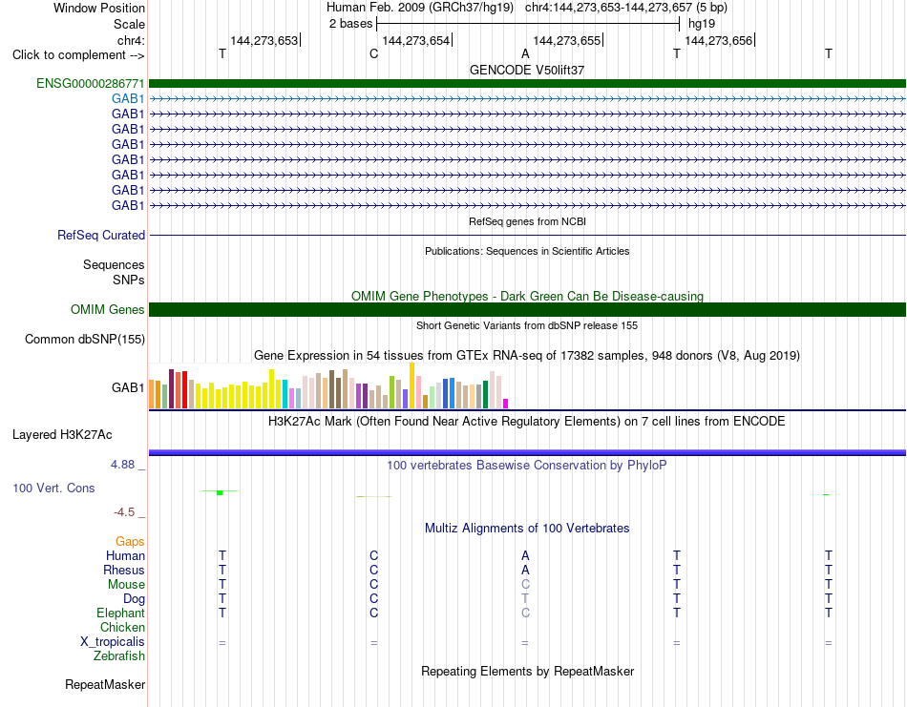This screenshot has height=707, width=907.
Task: Click the 144,273,656 ruler coordinate
Action: 718,40
